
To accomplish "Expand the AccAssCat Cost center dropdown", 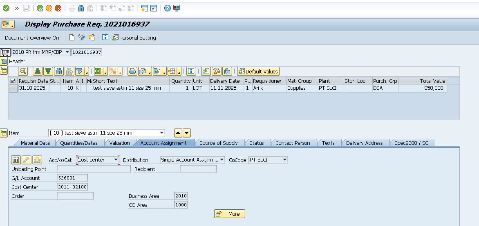I will [x=116, y=160].
